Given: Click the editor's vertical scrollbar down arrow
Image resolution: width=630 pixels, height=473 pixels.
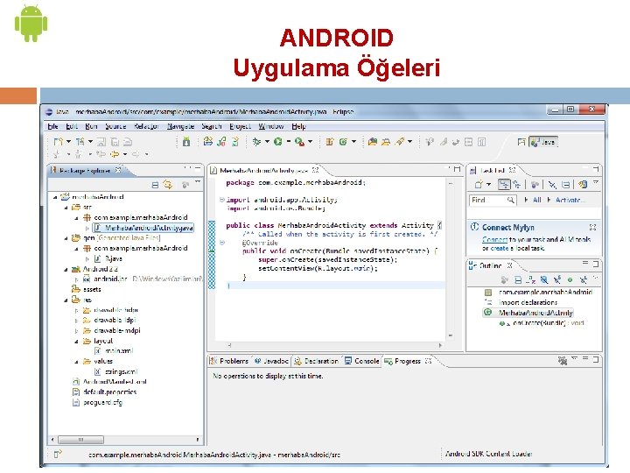Looking at the screenshot, I should click(451, 335).
